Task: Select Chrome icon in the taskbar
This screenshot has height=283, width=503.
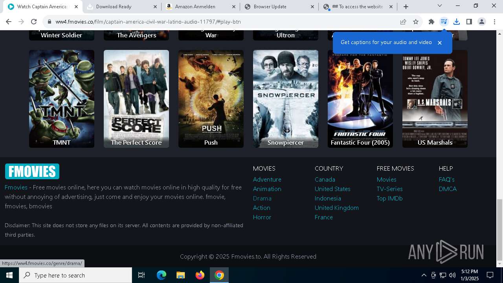Action: (219, 275)
